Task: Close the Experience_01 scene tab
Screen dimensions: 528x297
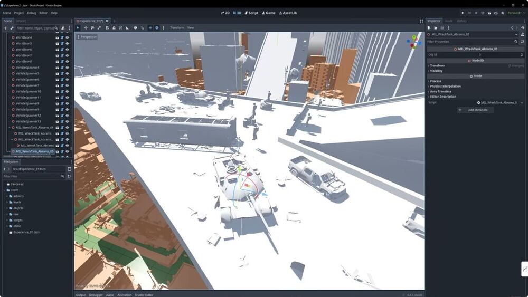Action: point(107,21)
